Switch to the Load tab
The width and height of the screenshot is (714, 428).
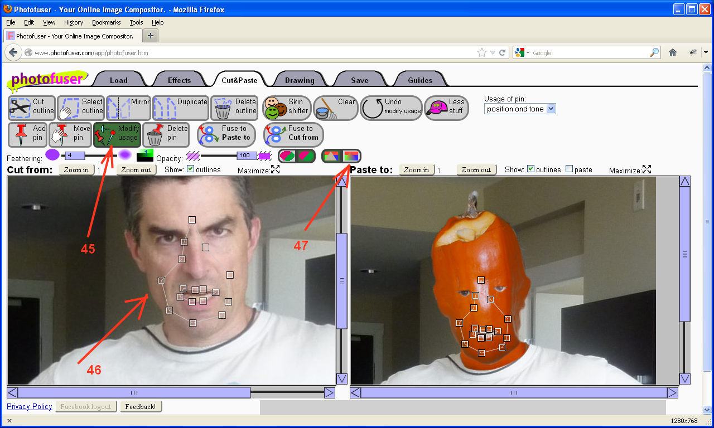coord(119,80)
